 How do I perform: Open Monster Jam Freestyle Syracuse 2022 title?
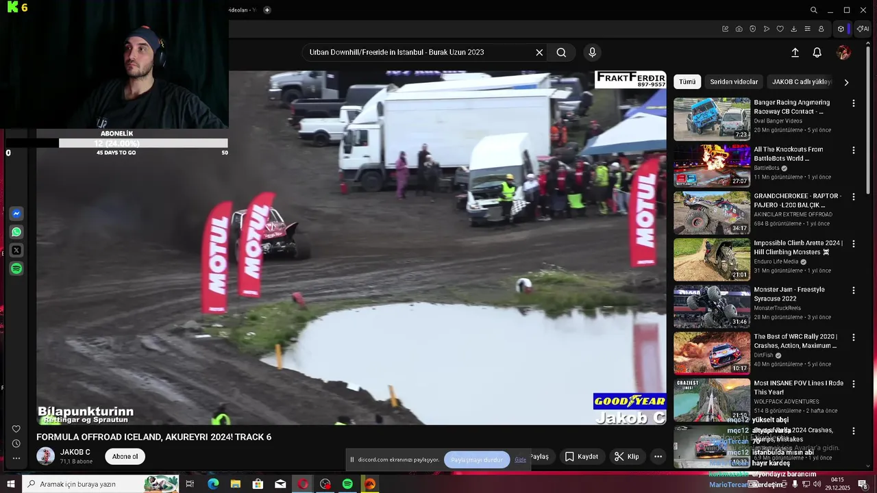(x=789, y=294)
